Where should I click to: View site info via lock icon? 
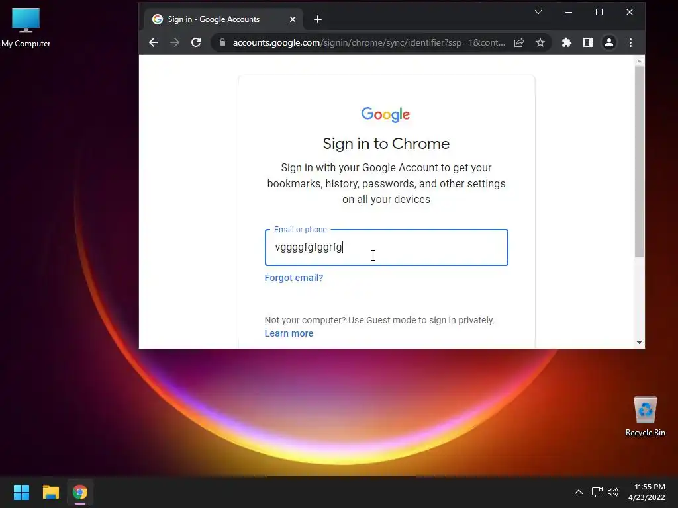coord(222,42)
